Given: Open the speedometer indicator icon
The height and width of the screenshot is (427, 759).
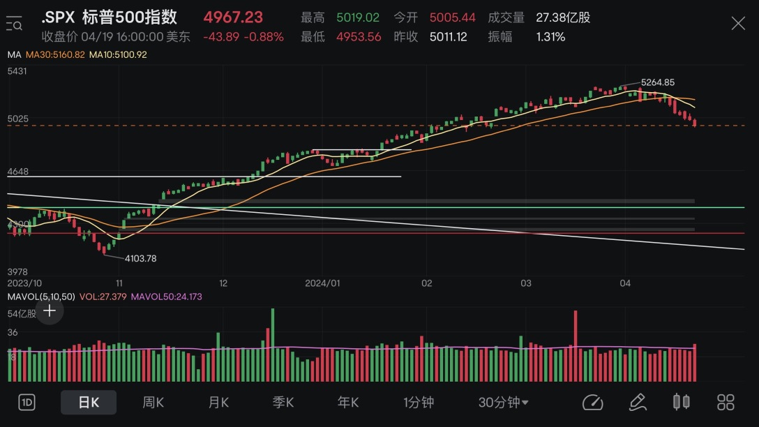Looking at the screenshot, I should coord(592,403).
